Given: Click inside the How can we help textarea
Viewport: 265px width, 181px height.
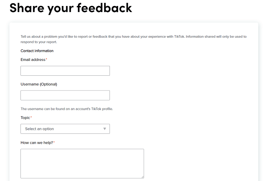Looking at the screenshot, I should (x=82, y=163).
